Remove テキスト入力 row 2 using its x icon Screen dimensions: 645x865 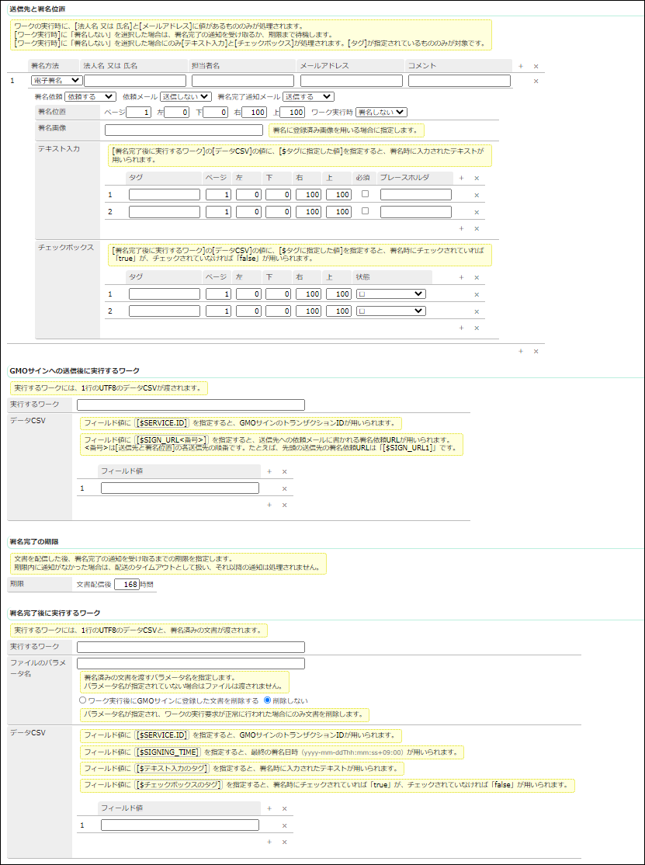click(x=477, y=212)
